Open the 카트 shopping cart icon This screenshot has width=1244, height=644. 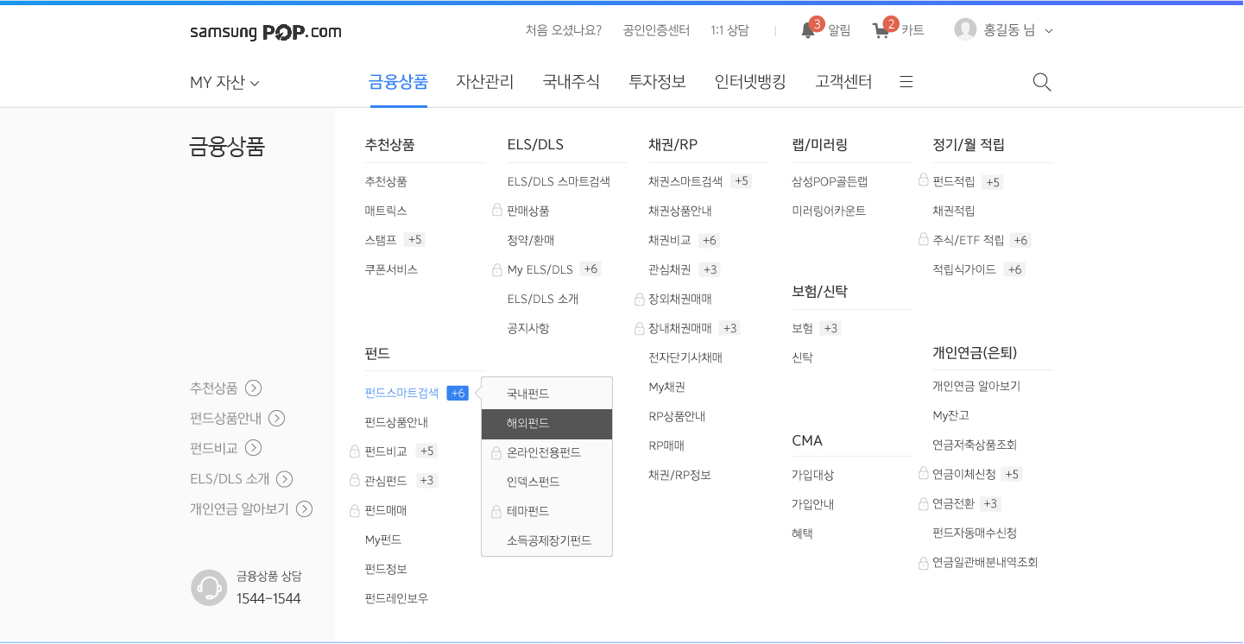tap(882, 30)
